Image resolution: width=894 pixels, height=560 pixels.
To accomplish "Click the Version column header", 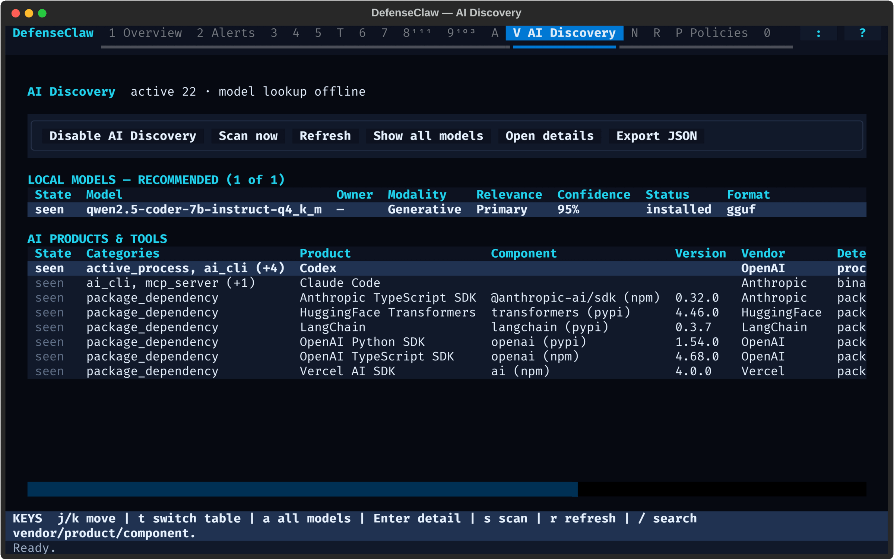I will 701,254.
